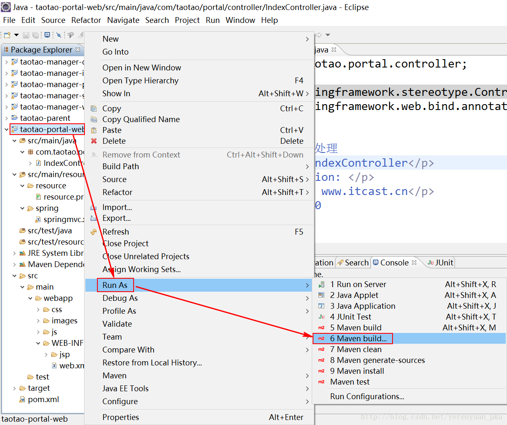Click the Open Console monitor toolbar icon

pyautogui.click(x=47, y=35)
